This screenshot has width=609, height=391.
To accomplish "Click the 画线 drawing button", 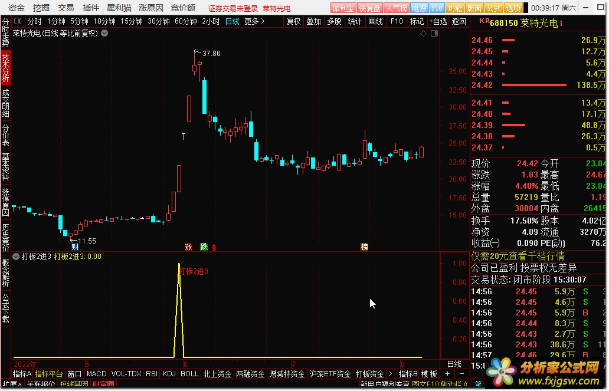I will [x=375, y=21].
